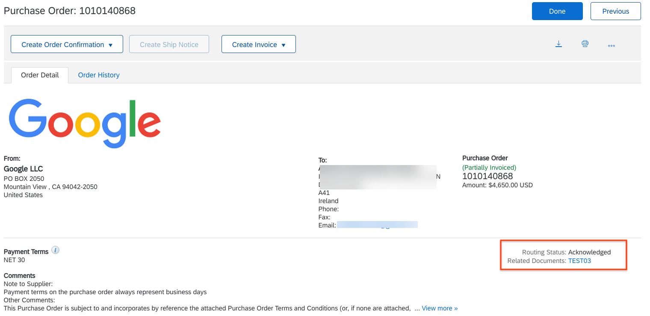Click the Comments section heading
This screenshot has height=316, width=650.
point(20,275)
